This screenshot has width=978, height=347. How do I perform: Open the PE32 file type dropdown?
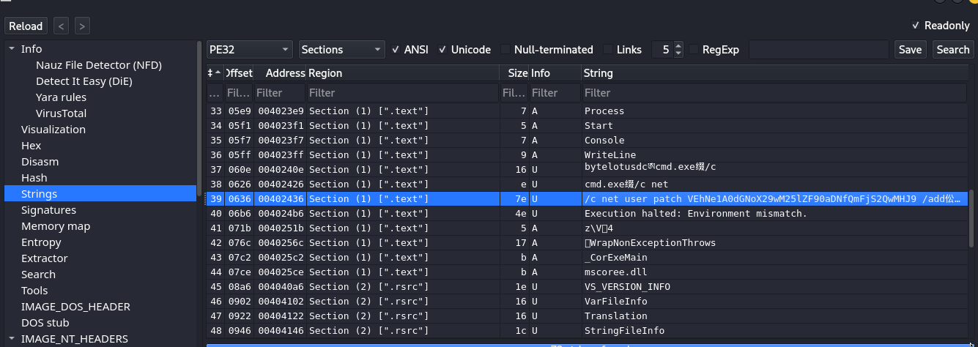point(249,50)
